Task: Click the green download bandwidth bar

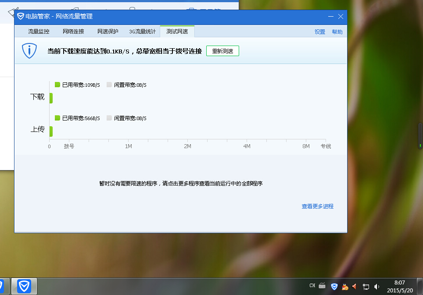Action: click(51, 98)
